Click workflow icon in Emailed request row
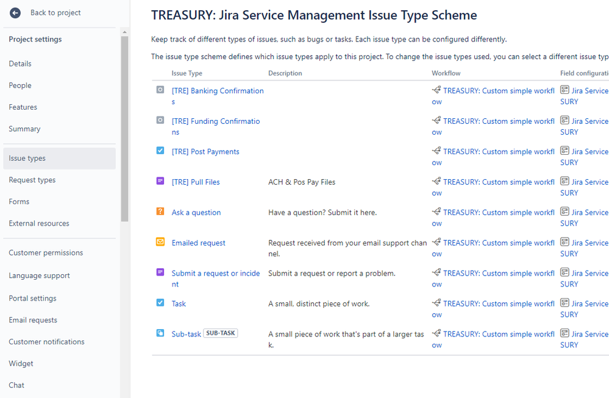This screenshot has height=398, width=609. (436, 242)
